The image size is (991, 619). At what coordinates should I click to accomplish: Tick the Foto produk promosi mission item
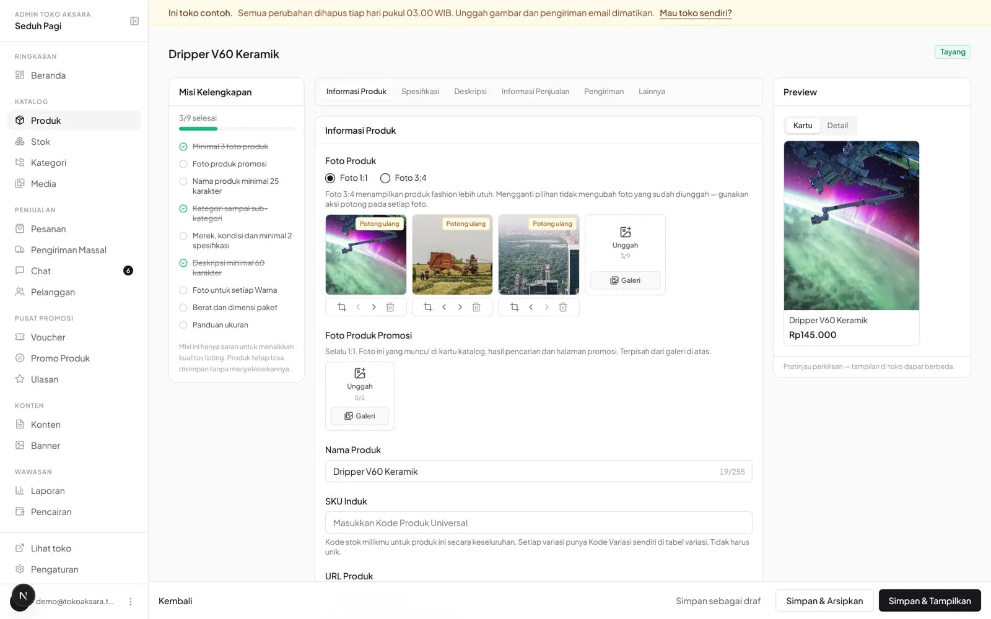(183, 164)
